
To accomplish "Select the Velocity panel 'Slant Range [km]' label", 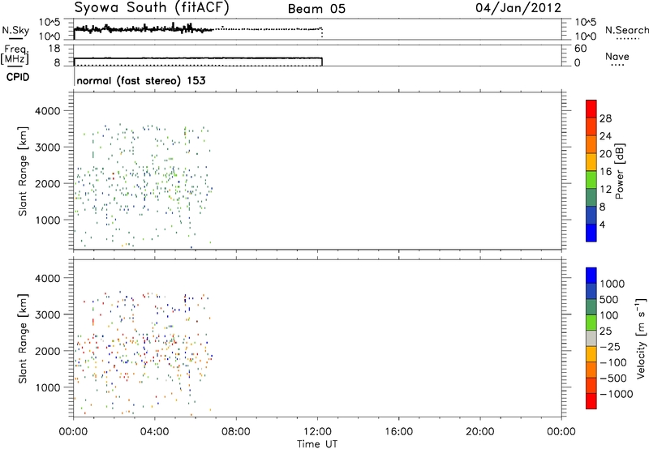I will [24, 339].
